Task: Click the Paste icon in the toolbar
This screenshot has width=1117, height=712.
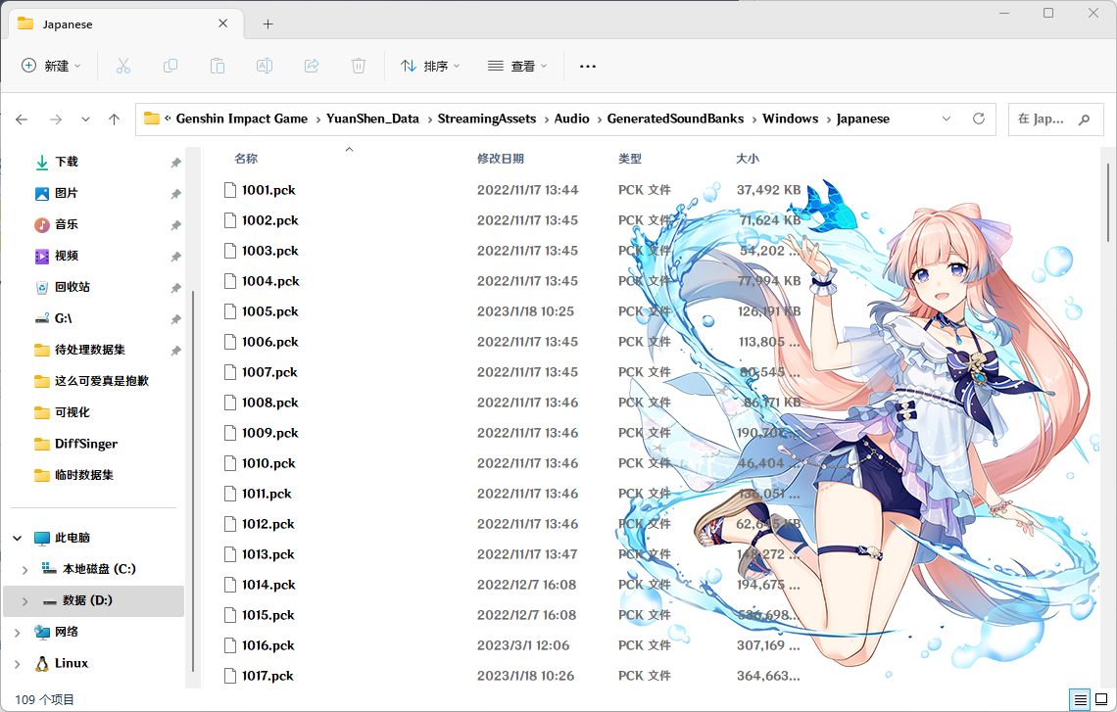Action: [218, 66]
